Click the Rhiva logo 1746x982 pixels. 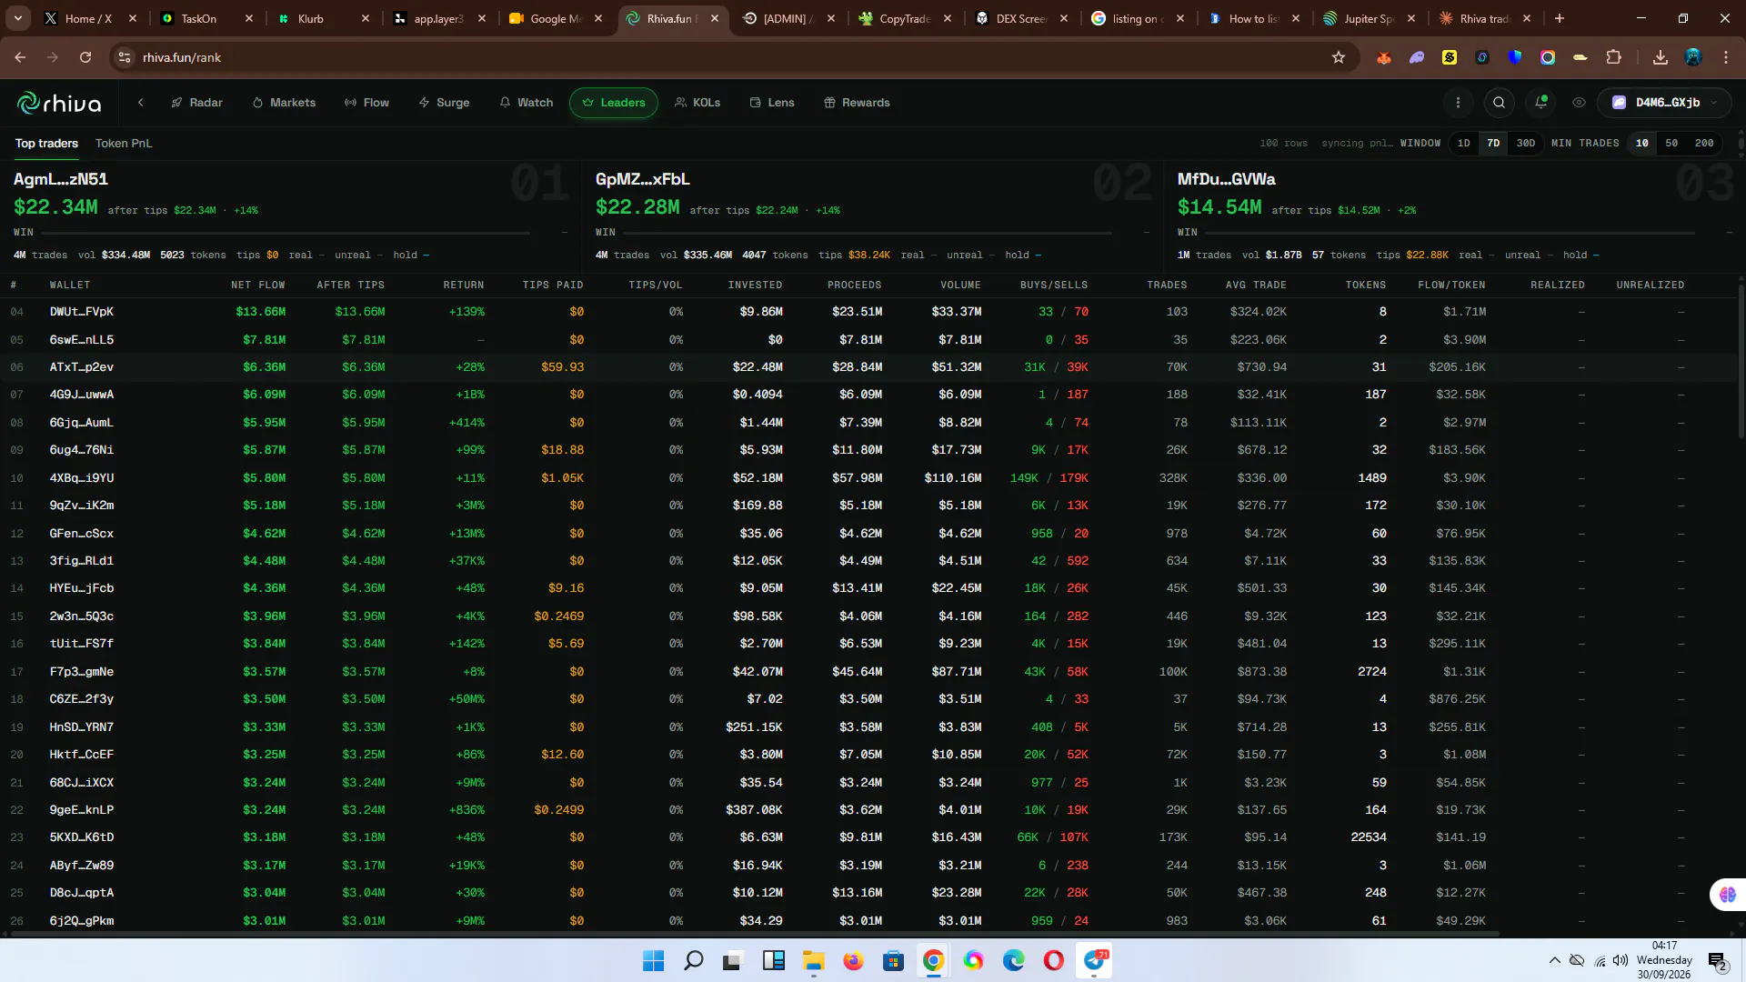[x=59, y=103]
